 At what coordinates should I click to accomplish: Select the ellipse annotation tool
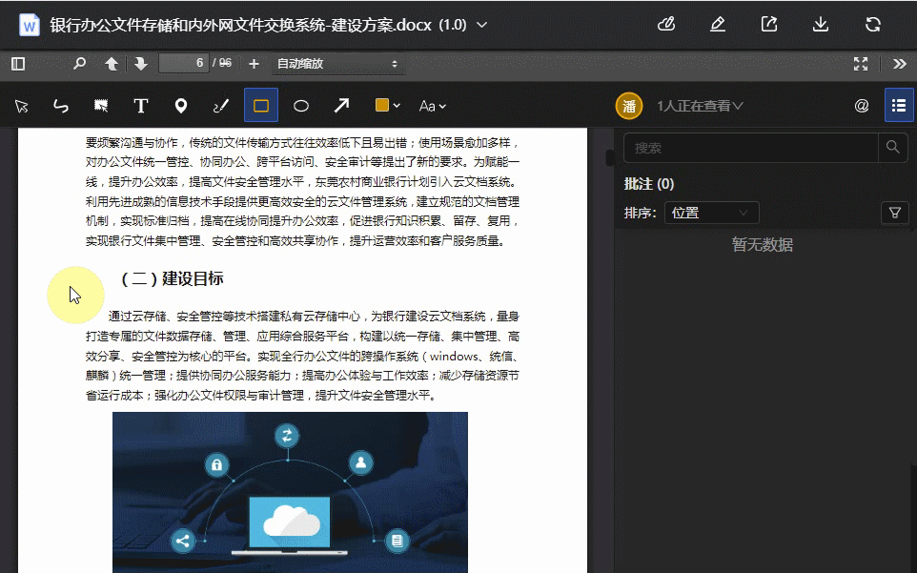[x=300, y=105]
